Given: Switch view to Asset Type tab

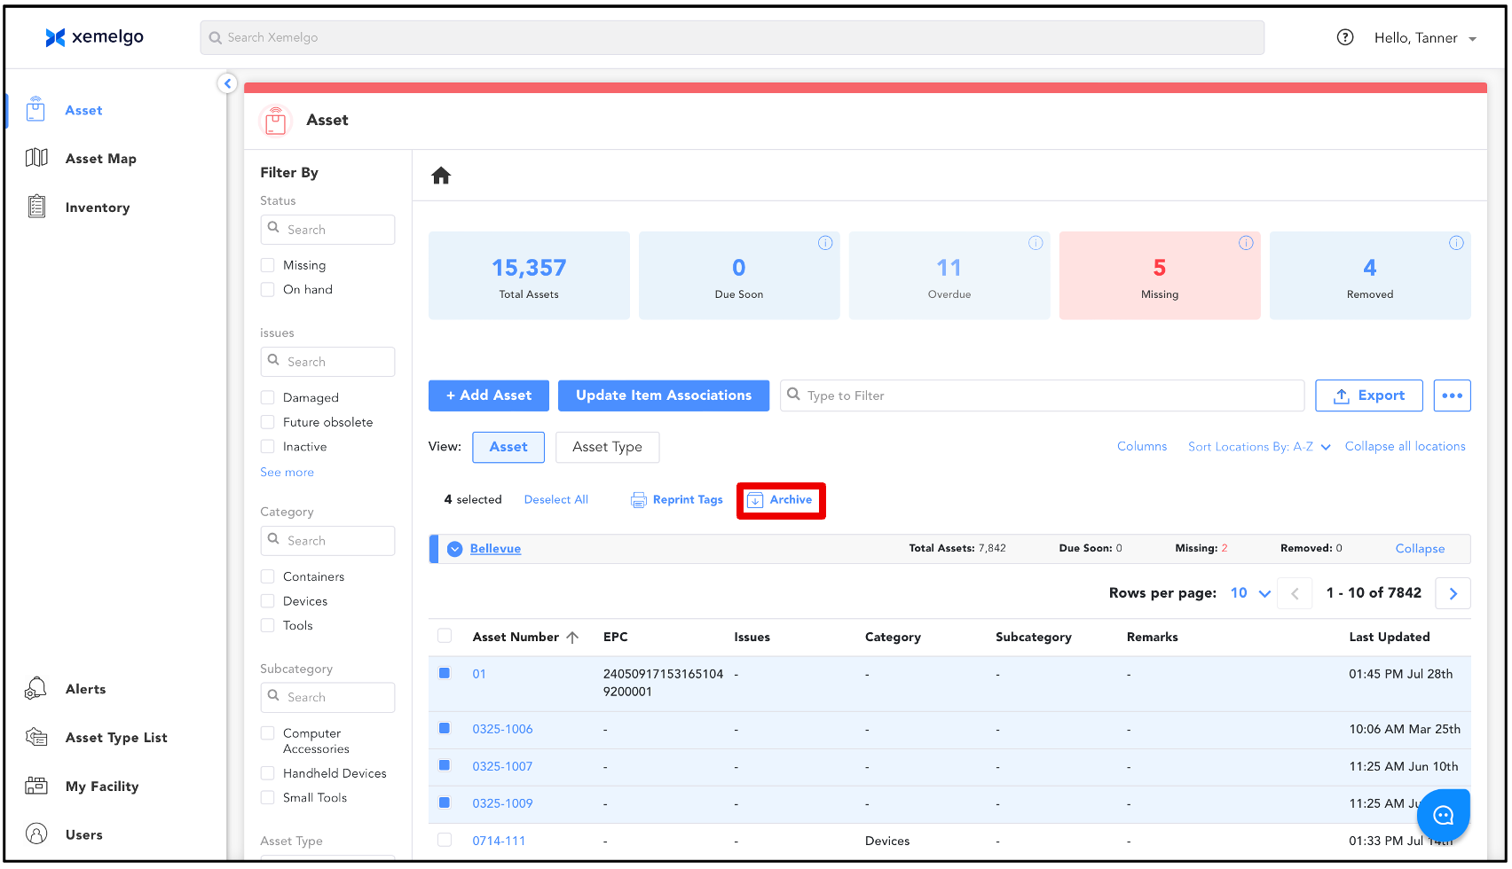Looking at the screenshot, I should [607, 447].
